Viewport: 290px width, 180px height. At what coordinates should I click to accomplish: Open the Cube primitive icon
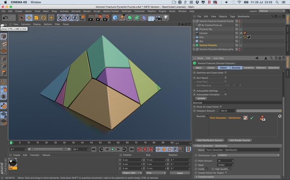coord(115,18)
